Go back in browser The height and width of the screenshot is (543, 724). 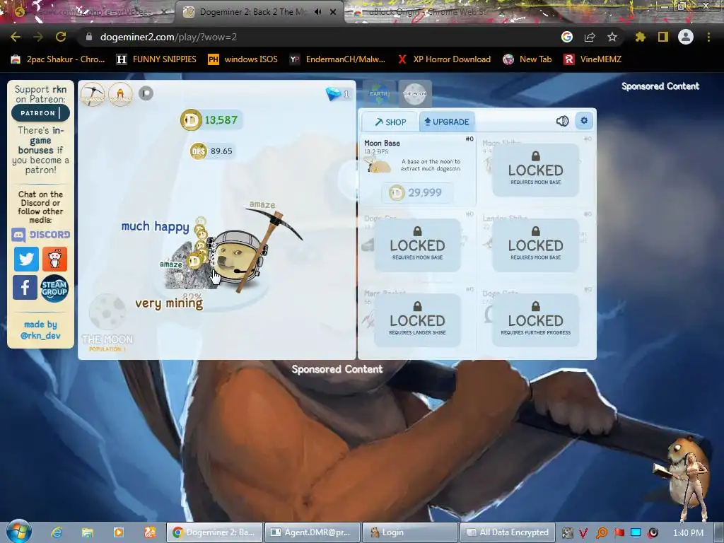point(16,37)
